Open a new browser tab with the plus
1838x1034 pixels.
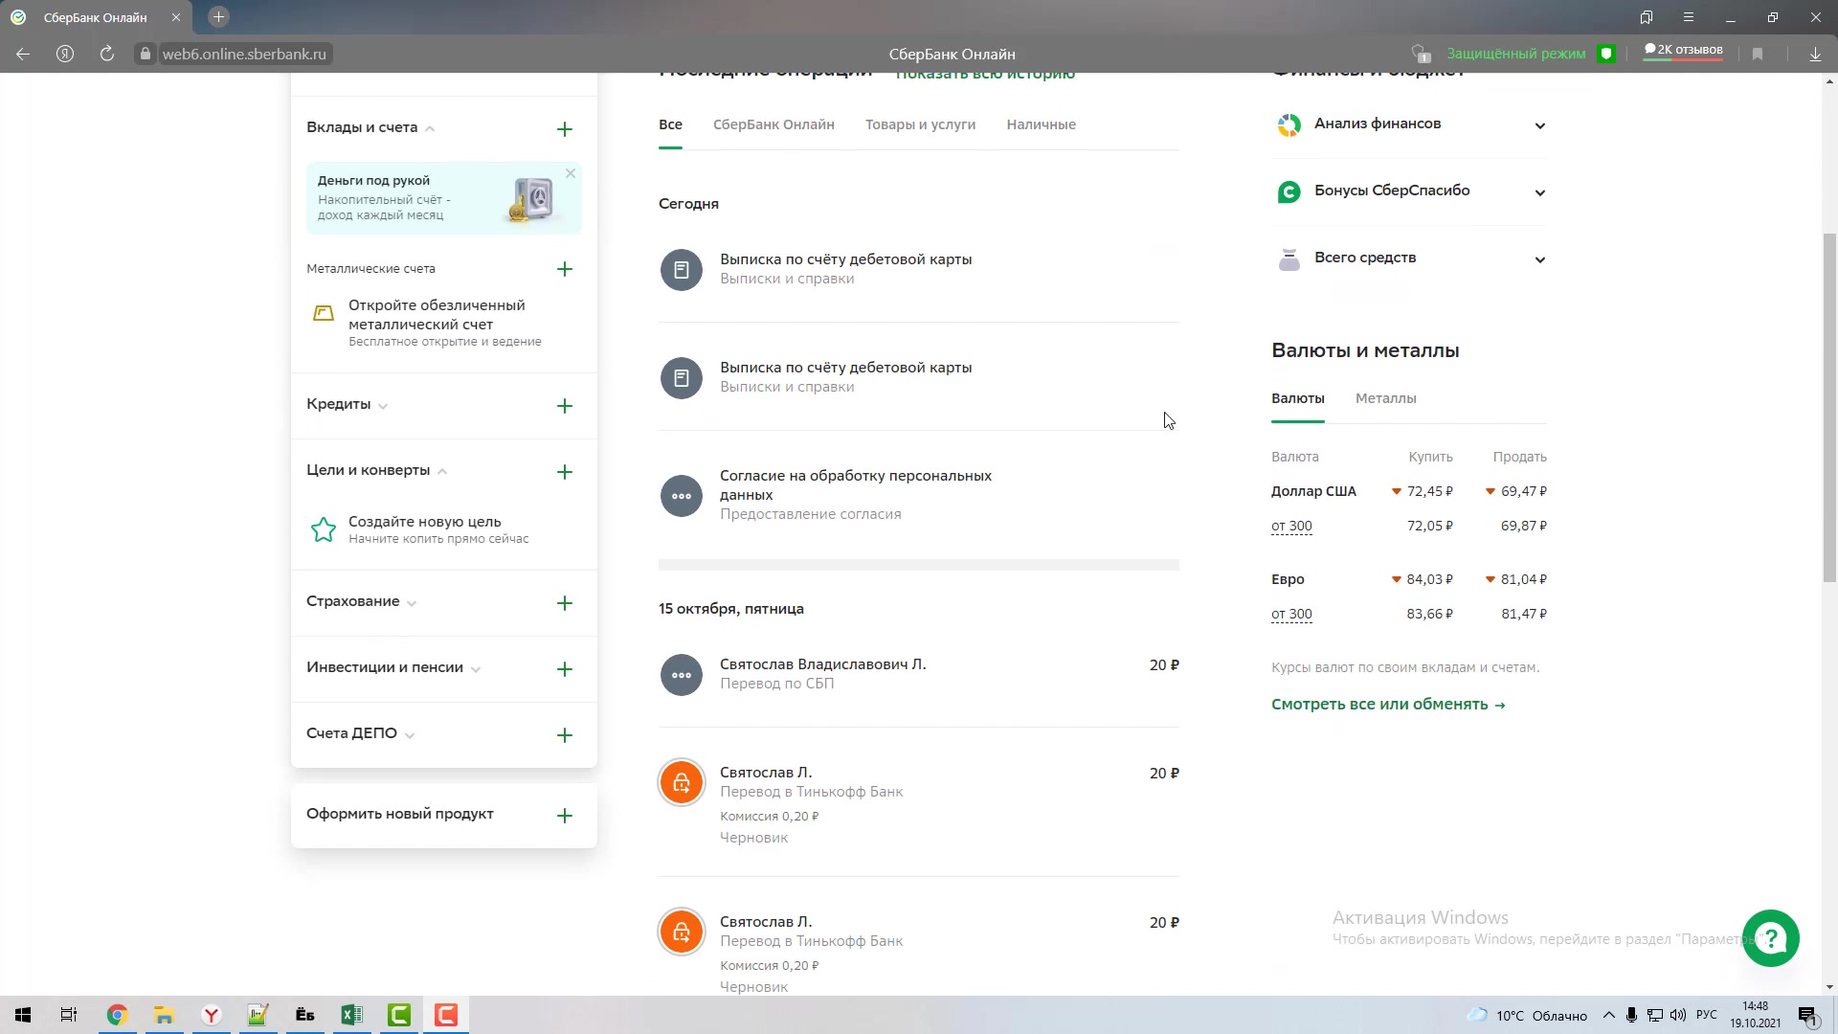(x=218, y=17)
